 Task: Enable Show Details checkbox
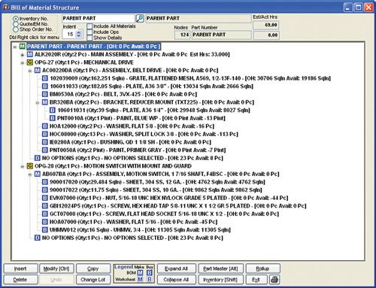pos(89,38)
